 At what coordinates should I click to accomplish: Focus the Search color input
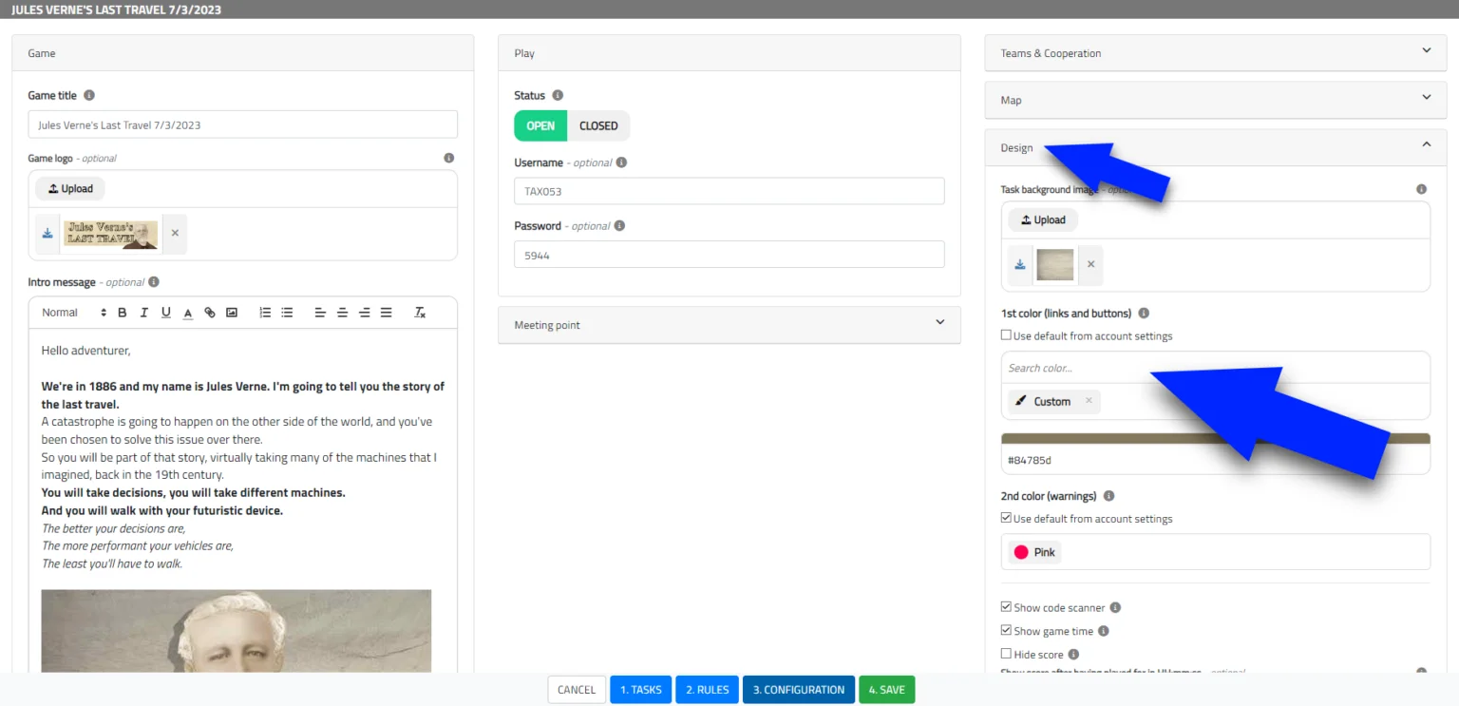[x=1215, y=368]
